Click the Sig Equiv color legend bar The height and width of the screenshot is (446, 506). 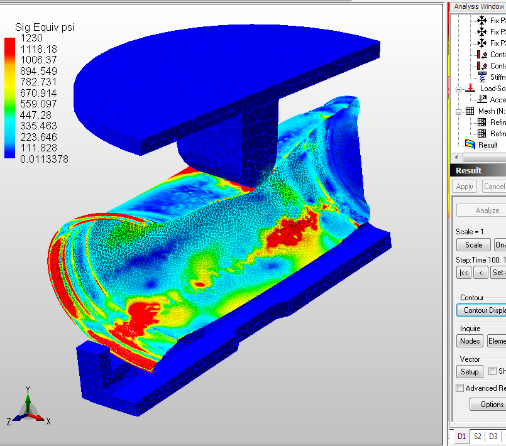tap(10, 97)
